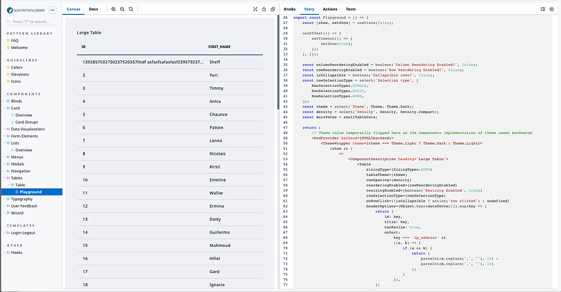Expand the Navigation folder
This screenshot has width=561, height=292.
(21, 171)
